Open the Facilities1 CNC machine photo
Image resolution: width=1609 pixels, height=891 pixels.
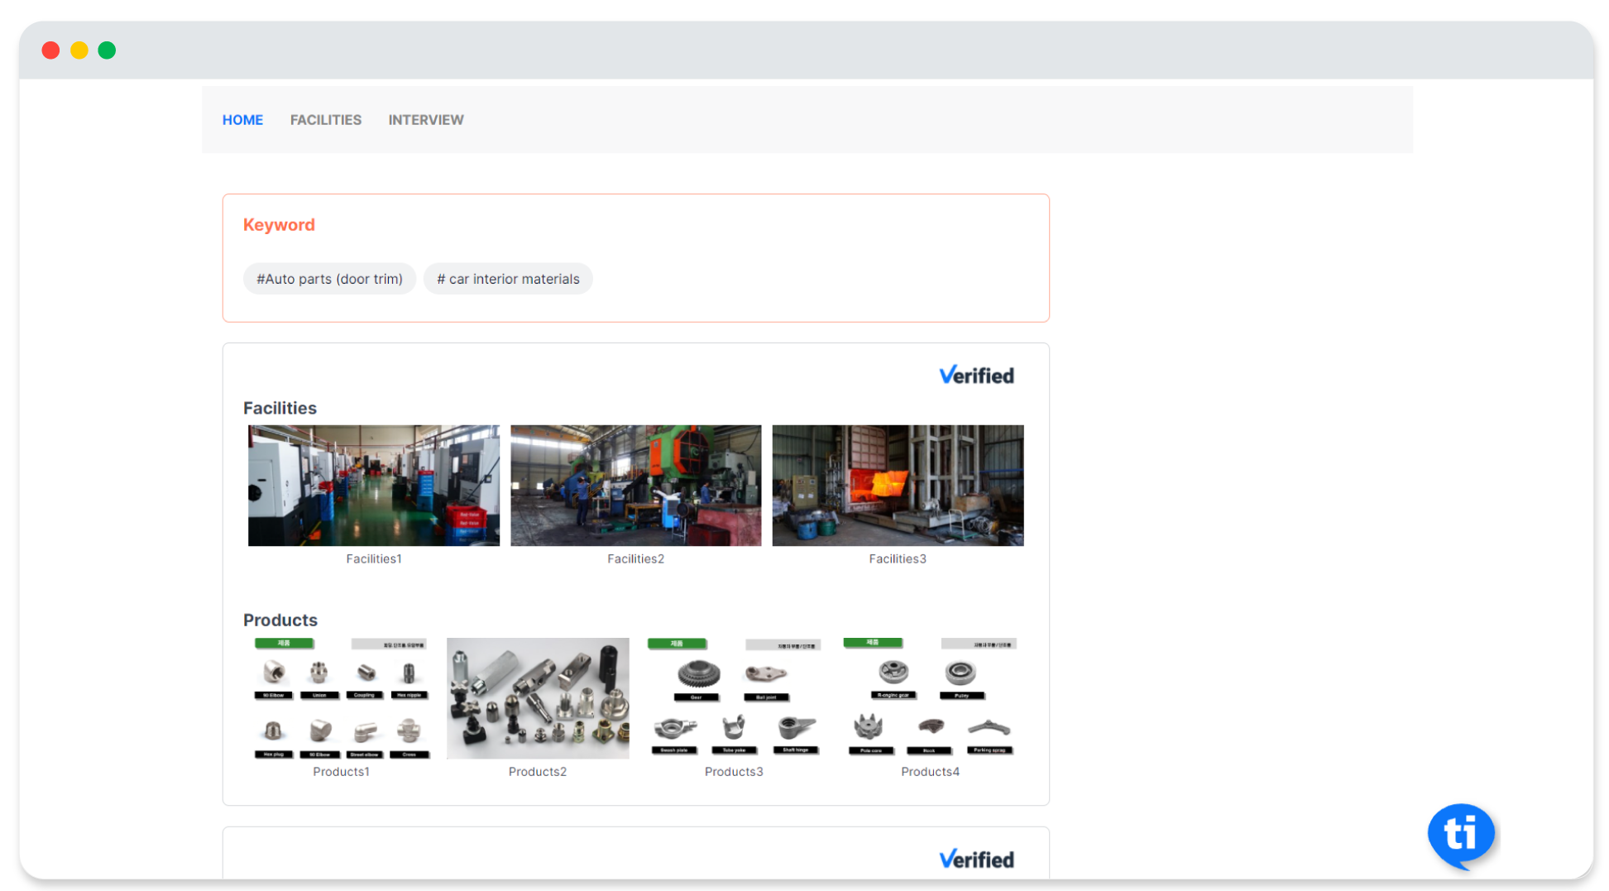click(x=374, y=486)
